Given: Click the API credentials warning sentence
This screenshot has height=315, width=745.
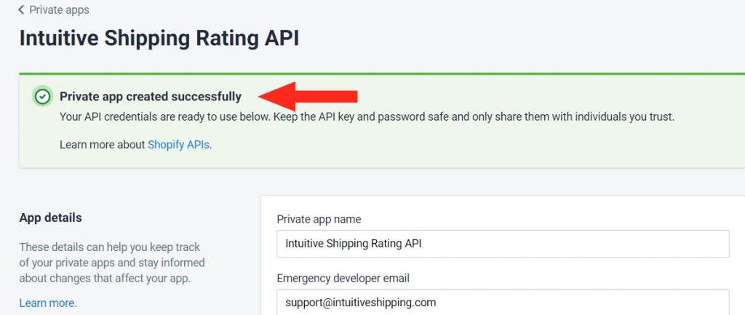Looking at the screenshot, I should (367, 116).
